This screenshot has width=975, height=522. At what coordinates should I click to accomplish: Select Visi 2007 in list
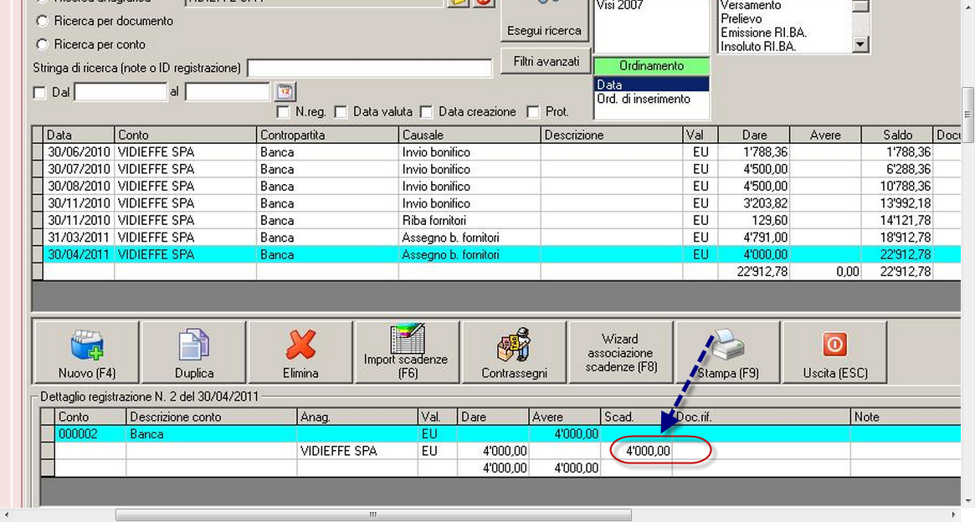[620, 6]
